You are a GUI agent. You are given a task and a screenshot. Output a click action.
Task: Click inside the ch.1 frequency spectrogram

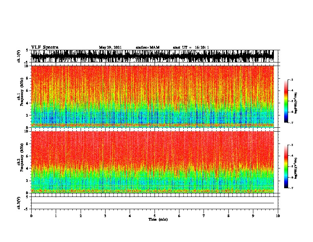pos(153,96)
